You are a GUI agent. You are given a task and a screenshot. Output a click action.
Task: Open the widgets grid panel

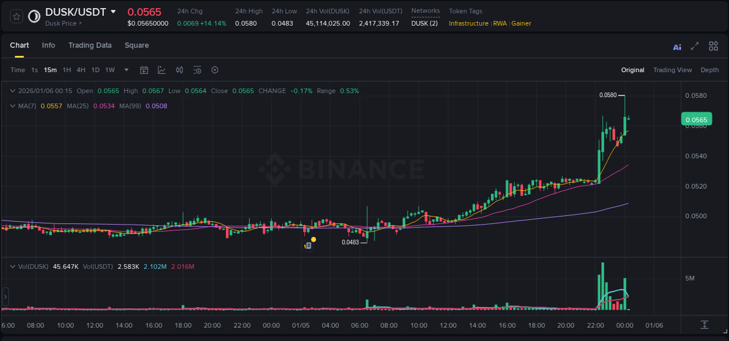click(713, 46)
